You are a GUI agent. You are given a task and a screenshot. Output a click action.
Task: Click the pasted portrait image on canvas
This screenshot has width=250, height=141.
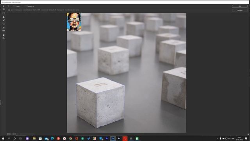[x=74, y=22]
